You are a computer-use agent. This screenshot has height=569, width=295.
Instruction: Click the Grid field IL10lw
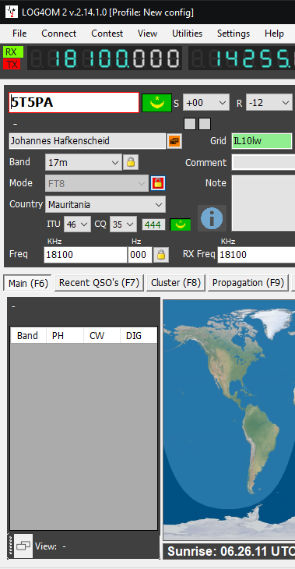(x=262, y=141)
